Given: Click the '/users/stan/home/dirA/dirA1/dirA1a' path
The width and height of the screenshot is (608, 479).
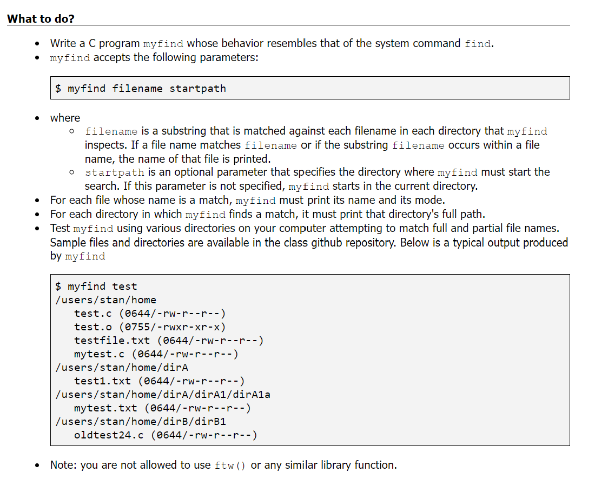Looking at the screenshot, I should click(162, 395).
